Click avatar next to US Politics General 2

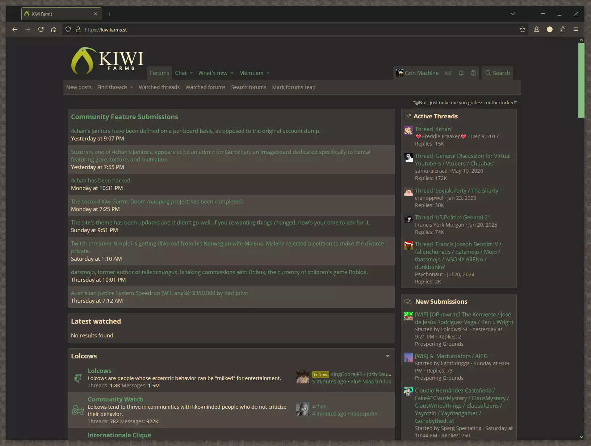tap(408, 219)
